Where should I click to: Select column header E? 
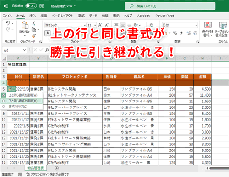[139, 58]
